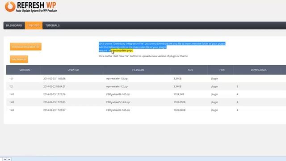The image size is (286, 161).
Task: Click version 1.0 cell
Action: (x=11, y=79)
